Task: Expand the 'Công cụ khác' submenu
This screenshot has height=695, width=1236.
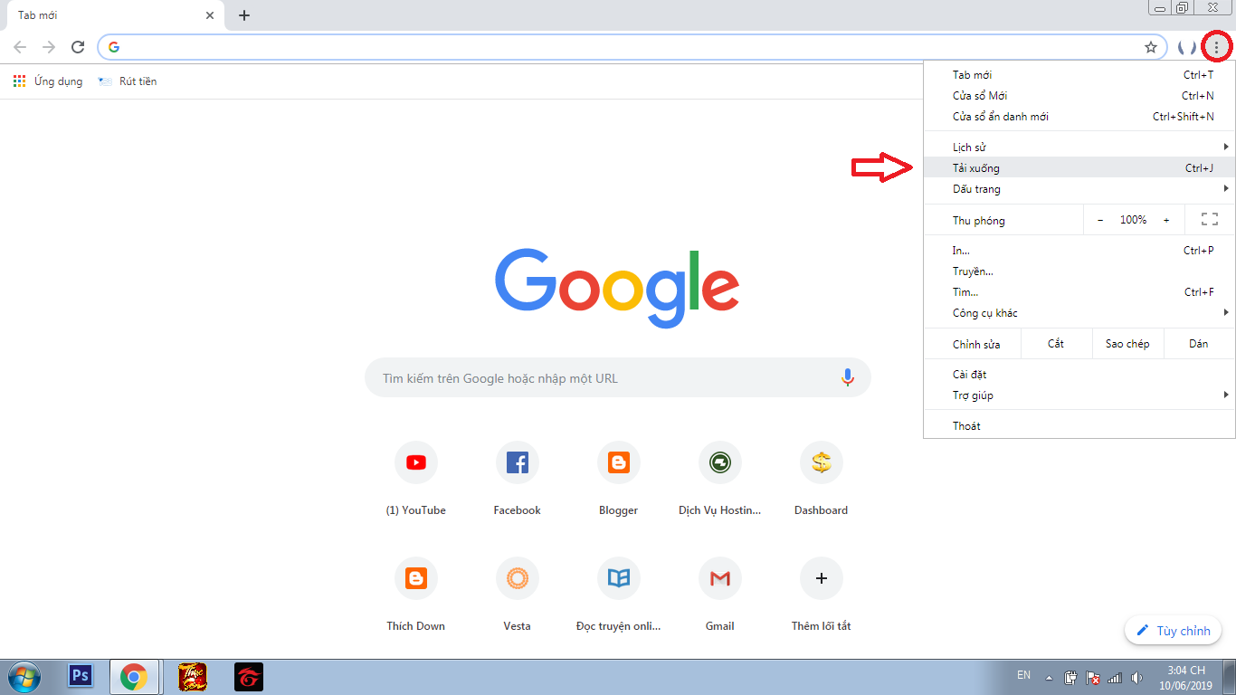Action: 1079,313
